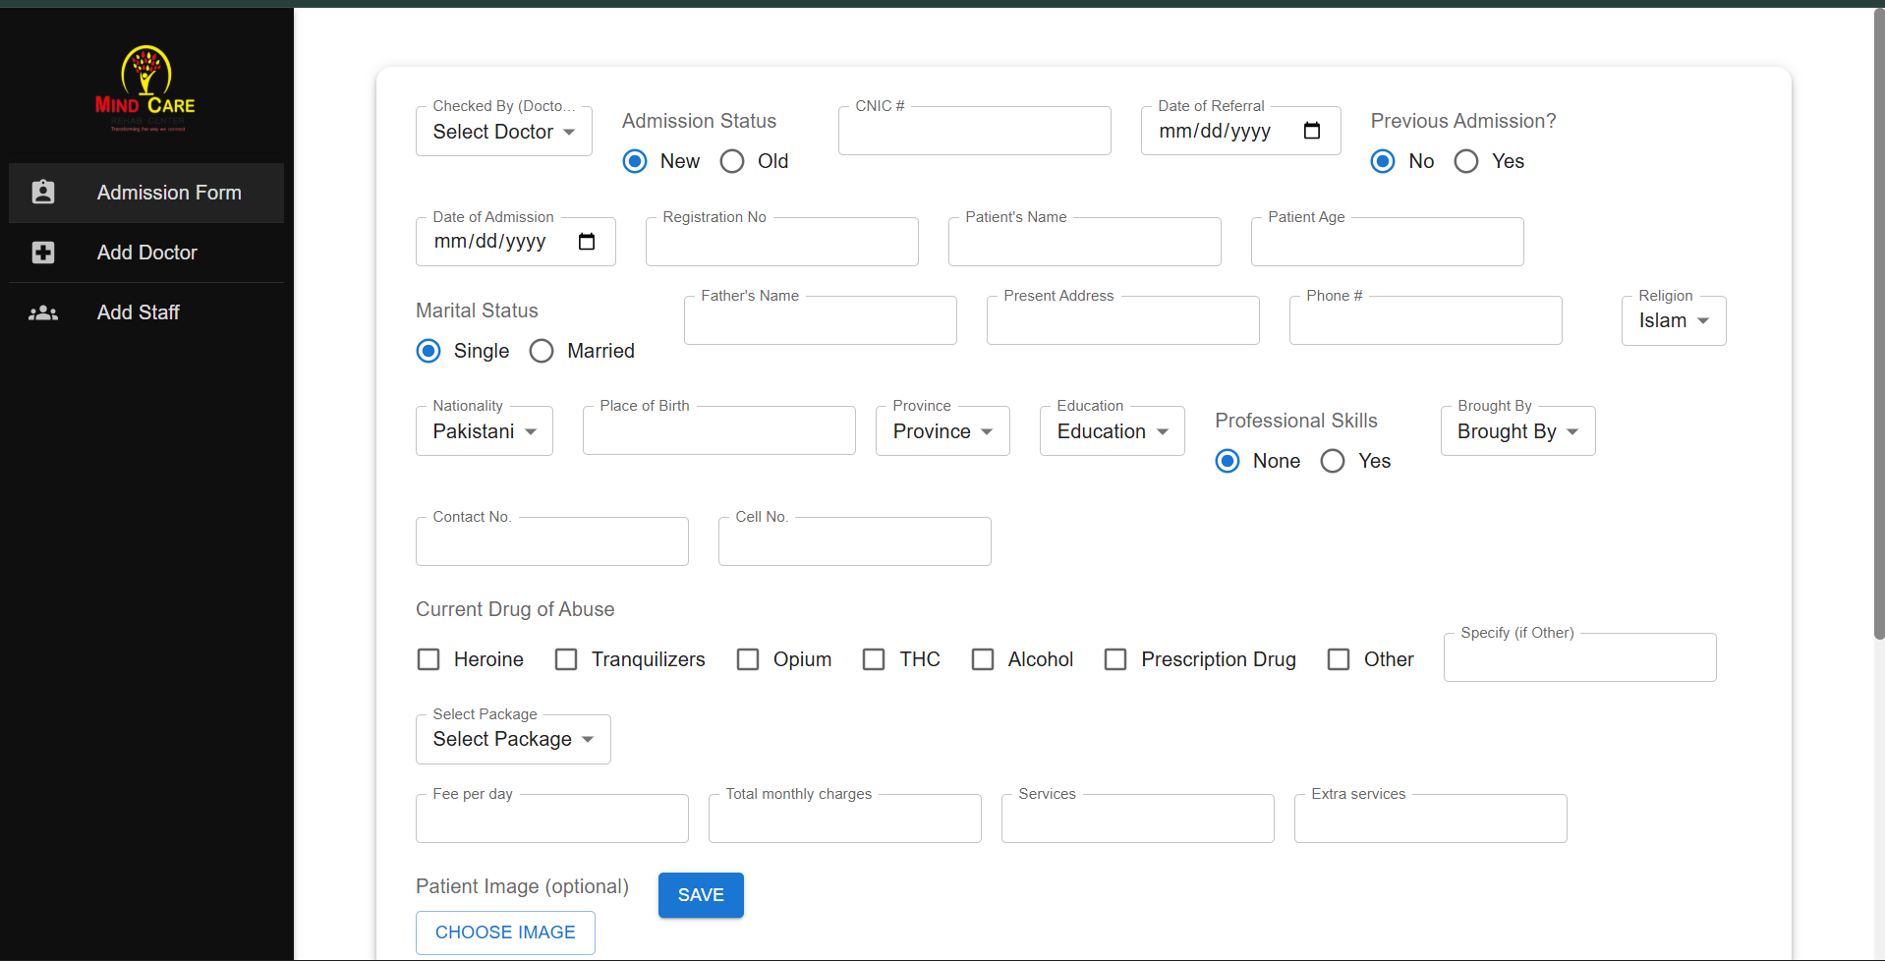Click the CHOOSE IMAGE button

505,932
